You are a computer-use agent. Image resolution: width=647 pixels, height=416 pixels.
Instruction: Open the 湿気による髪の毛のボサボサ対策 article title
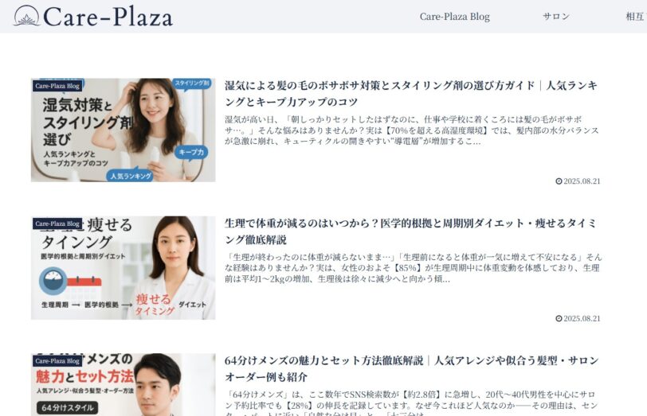click(411, 94)
